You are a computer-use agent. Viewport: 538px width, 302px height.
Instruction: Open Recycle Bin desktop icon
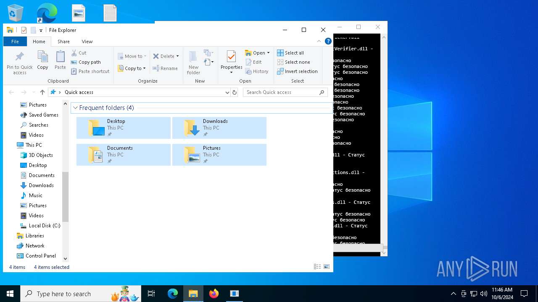[16, 13]
